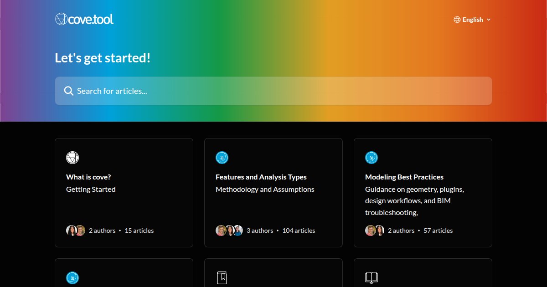Click 2 authors text on What is cove? card

click(102, 231)
